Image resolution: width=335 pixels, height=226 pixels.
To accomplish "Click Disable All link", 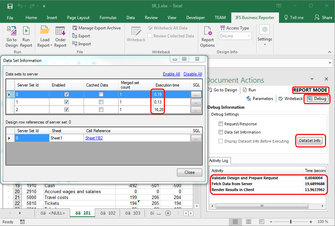I will [x=193, y=74].
